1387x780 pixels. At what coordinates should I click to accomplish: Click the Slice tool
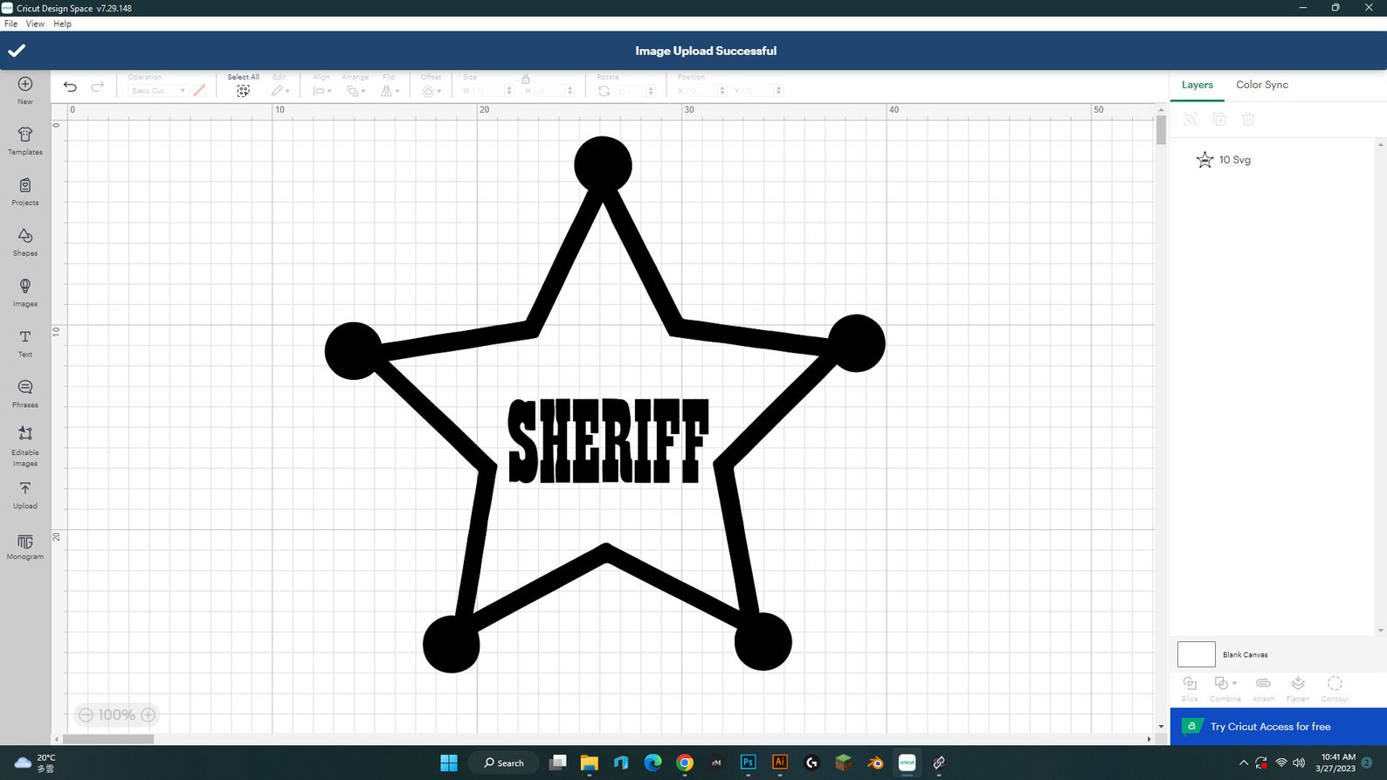pyautogui.click(x=1190, y=687)
